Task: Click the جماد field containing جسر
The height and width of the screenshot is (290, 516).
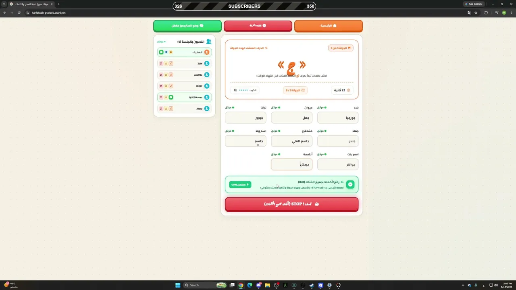Action: (338, 141)
